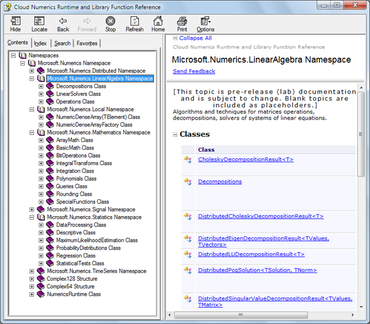Select MaximumLikelihoodEstimation Class tree item
The width and height of the screenshot is (370, 324).
click(x=97, y=240)
